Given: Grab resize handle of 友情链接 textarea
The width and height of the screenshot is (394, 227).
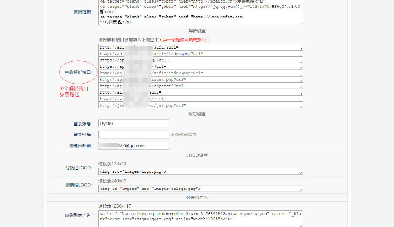Looking at the screenshot, I should [x=300, y=23].
